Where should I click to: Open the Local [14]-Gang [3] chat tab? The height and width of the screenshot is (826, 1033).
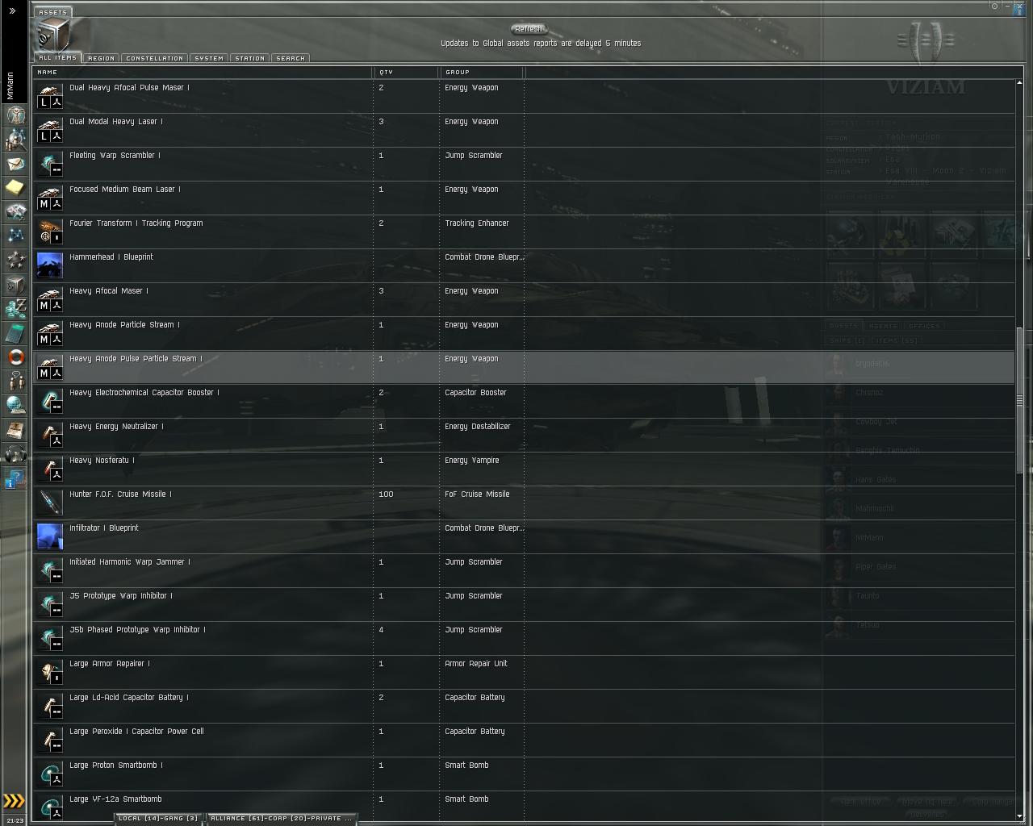(x=158, y=818)
